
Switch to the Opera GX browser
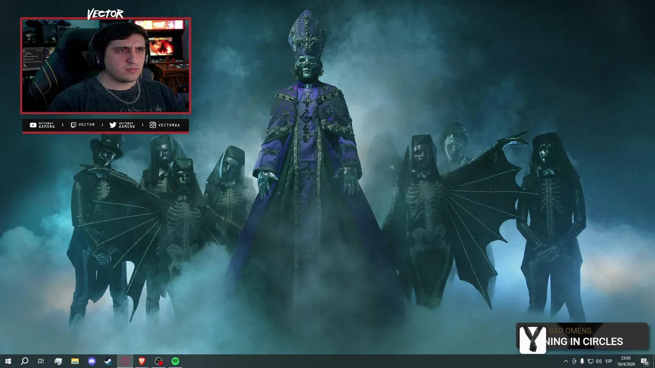point(125,361)
